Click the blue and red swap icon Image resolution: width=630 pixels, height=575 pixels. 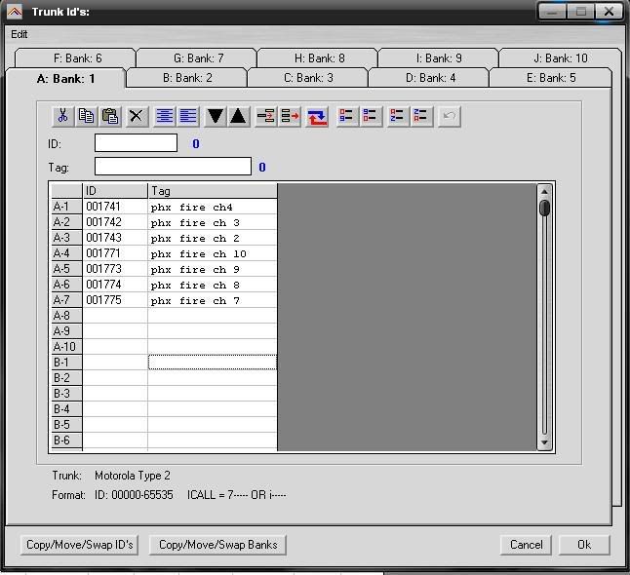click(317, 116)
